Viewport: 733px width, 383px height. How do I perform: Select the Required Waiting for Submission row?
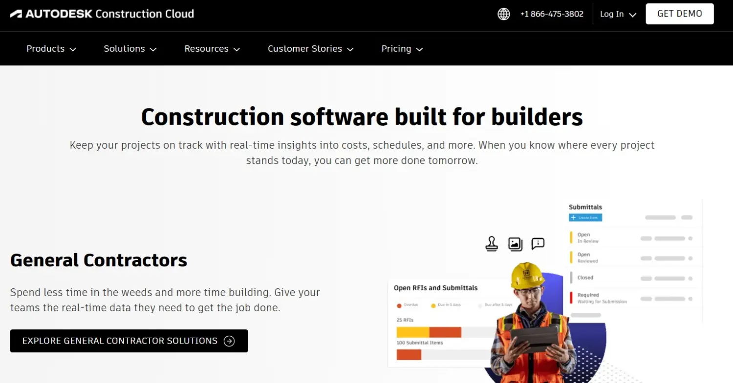[631, 298]
